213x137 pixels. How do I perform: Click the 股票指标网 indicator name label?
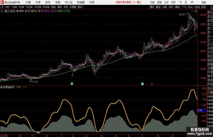(x=9, y=87)
